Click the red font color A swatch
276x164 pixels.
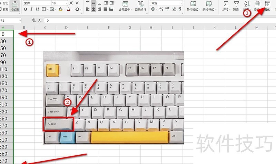pos(69,9)
